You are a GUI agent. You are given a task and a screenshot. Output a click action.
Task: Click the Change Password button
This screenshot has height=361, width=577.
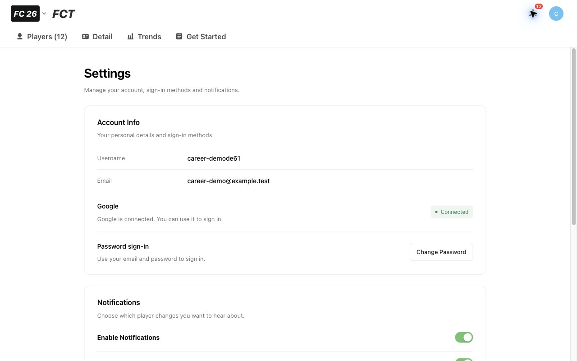[441, 252]
